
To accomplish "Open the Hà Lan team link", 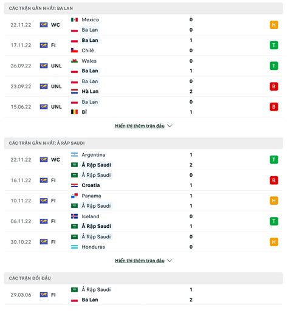I will click(x=90, y=91).
